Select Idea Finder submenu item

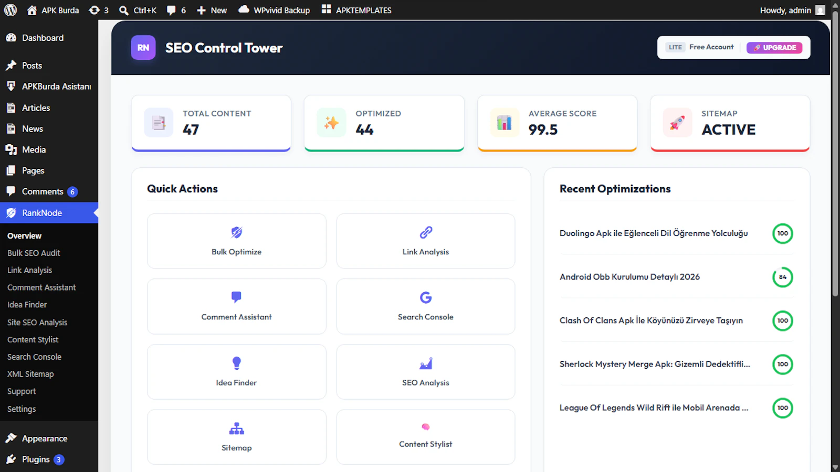27,305
